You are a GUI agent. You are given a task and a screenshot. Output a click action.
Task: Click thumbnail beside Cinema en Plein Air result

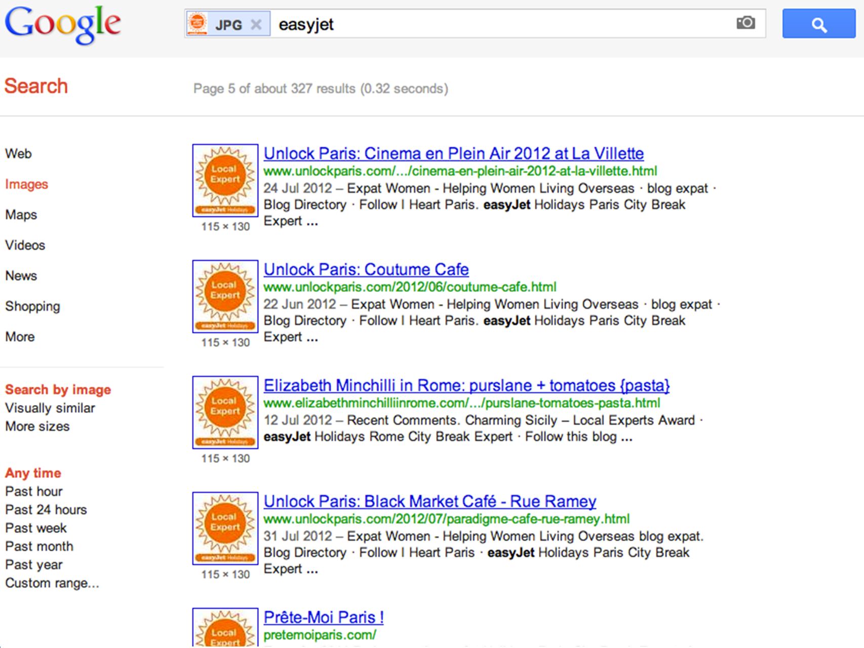[225, 180]
